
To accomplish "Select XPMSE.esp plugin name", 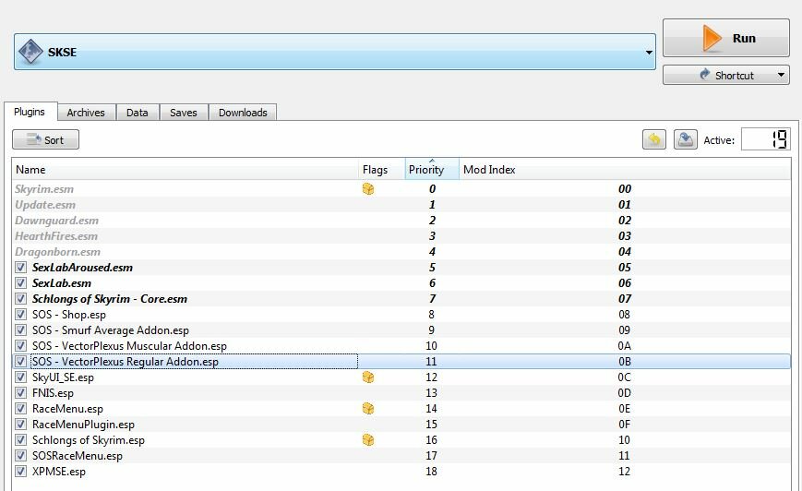I will coord(59,471).
